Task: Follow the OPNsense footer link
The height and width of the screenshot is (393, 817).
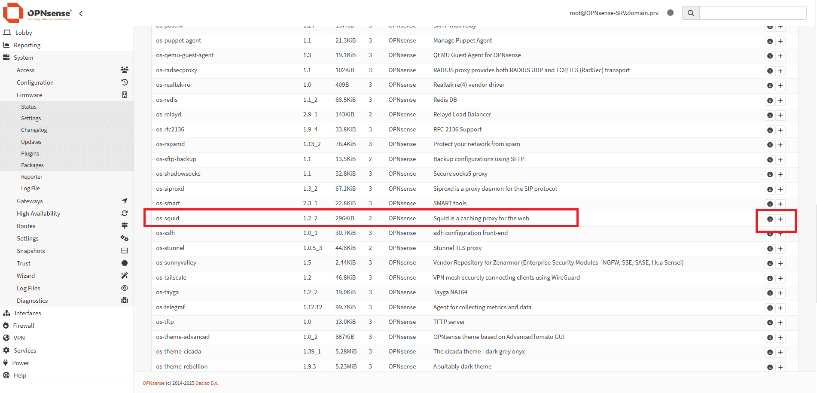Action: pos(153,383)
